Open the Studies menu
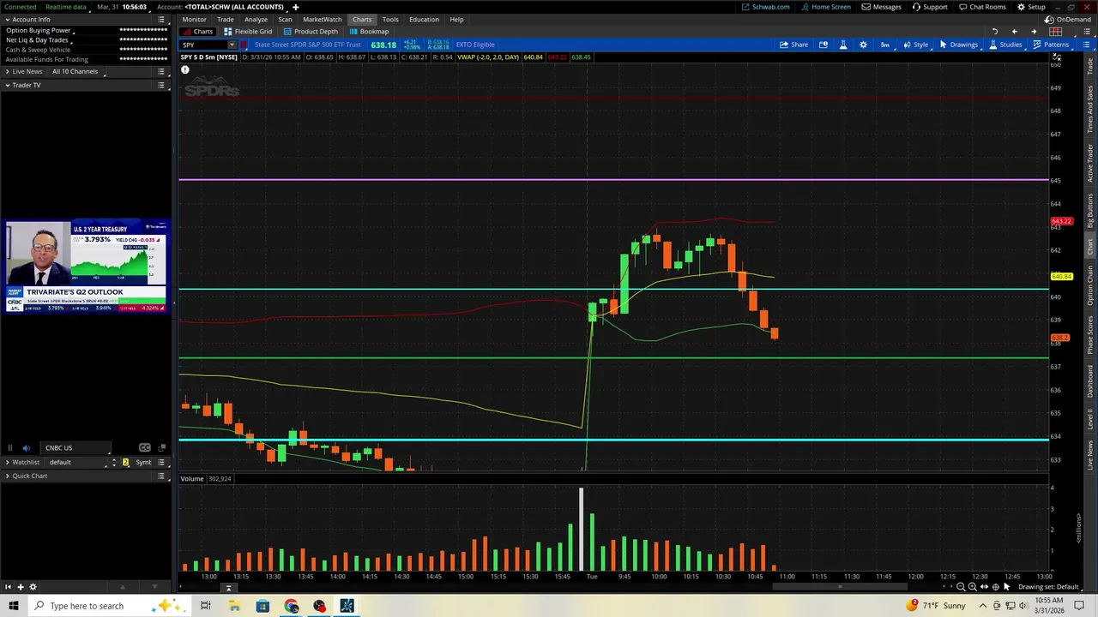 coord(1005,45)
